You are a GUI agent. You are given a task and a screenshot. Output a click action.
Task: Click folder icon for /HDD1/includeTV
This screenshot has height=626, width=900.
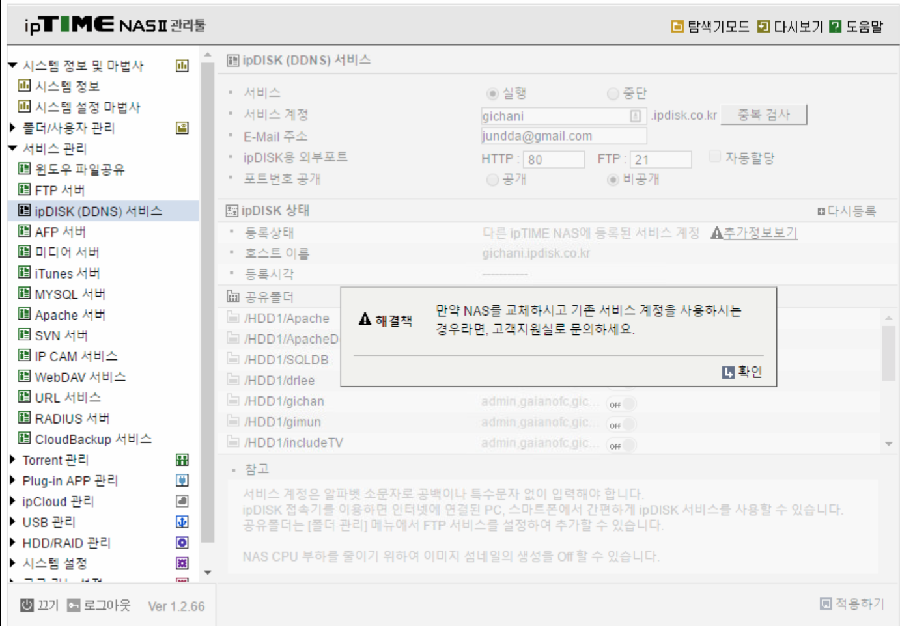pyautogui.click(x=232, y=442)
